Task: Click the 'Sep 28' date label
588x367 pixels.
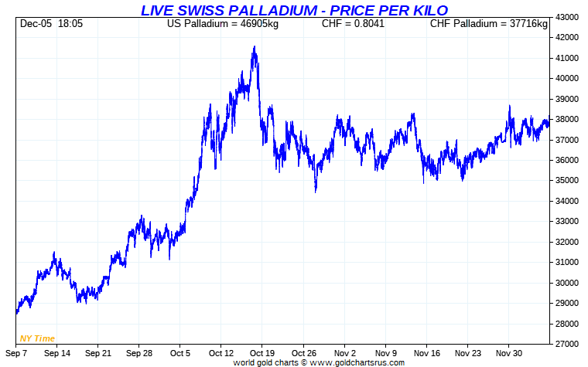Action: click(x=139, y=353)
